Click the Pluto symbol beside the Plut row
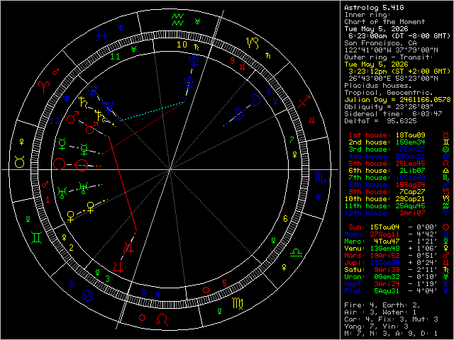 [446, 291]
